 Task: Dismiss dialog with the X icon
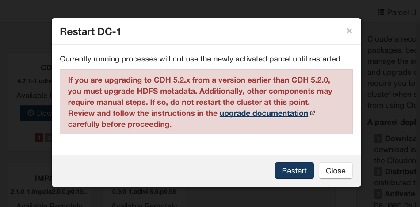[x=349, y=31]
